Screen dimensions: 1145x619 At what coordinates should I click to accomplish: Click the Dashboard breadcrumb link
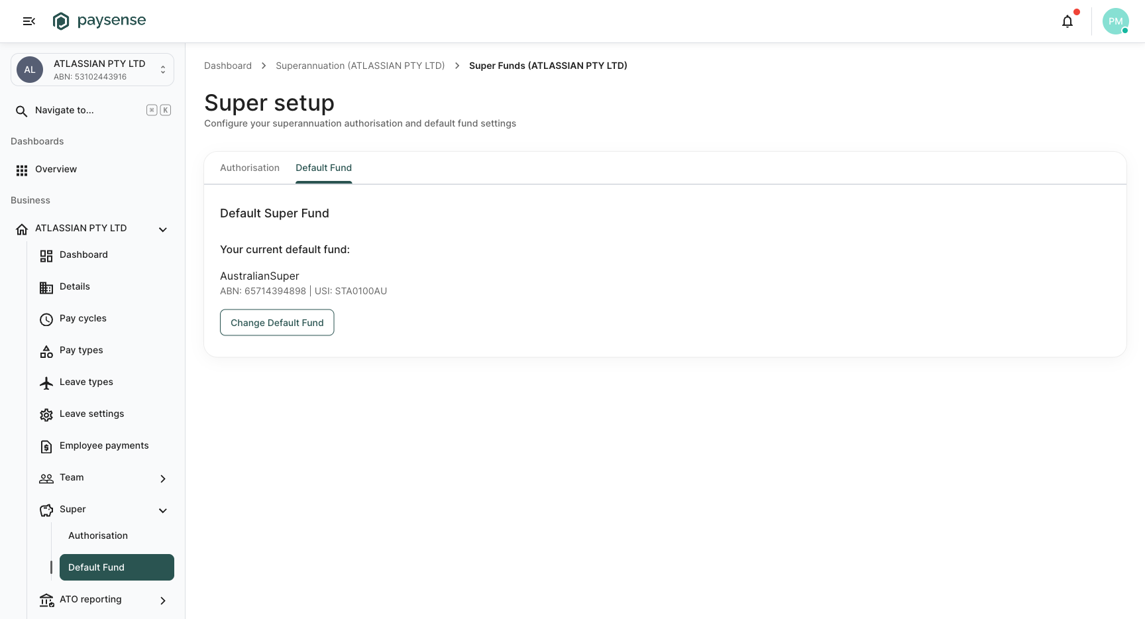(228, 66)
